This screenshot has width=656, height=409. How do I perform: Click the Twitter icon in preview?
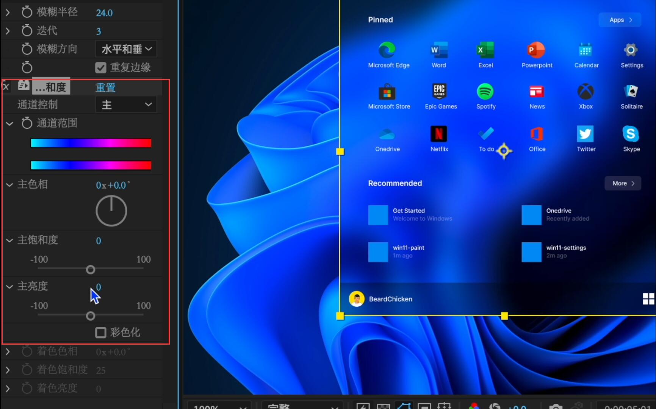[586, 134]
